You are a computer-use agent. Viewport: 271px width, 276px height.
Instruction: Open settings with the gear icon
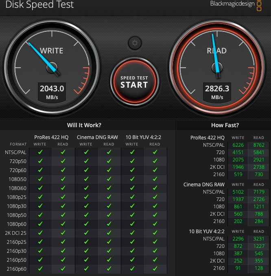coord(135,43)
